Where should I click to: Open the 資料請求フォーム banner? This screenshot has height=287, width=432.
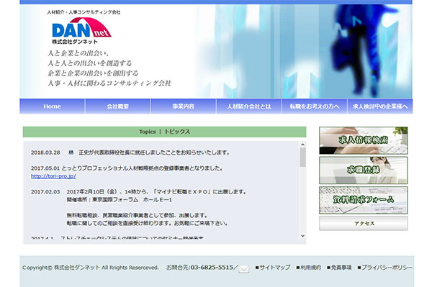pyautogui.click(x=363, y=200)
